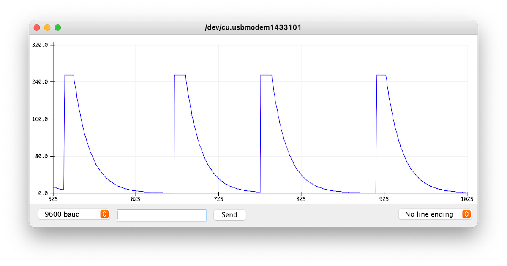The height and width of the screenshot is (266, 507).
Task: Click the orange arrows on the No line ending selector
Action: point(466,214)
